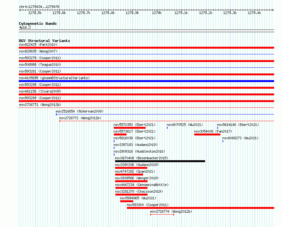This screenshot has width=283, height=227.
Task: Click the red nsv5994965 variant bar
Action: (127, 201)
